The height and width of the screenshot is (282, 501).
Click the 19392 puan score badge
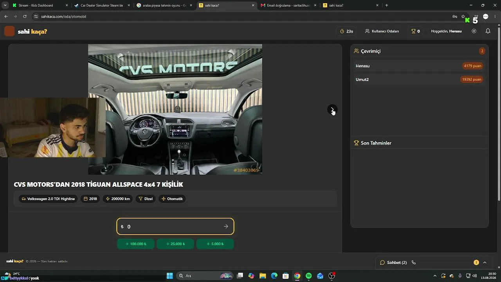coord(472,80)
